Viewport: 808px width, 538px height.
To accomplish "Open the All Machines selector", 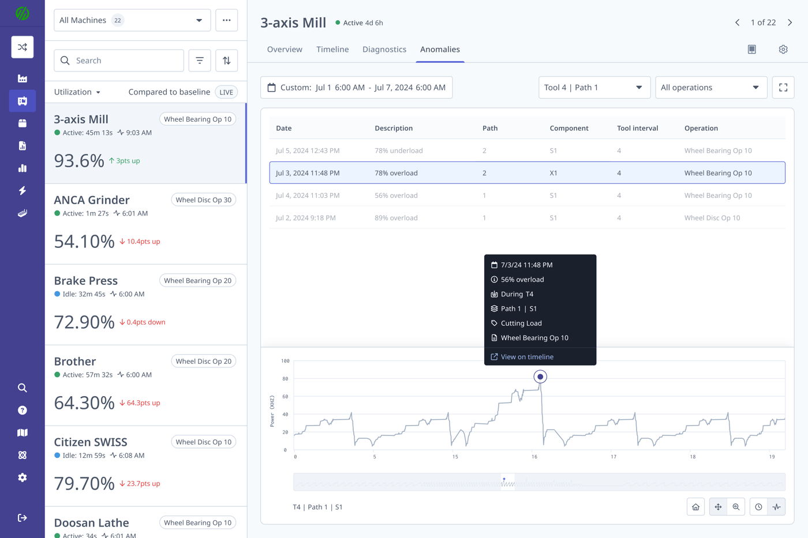I will pyautogui.click(x=132, y=20).
